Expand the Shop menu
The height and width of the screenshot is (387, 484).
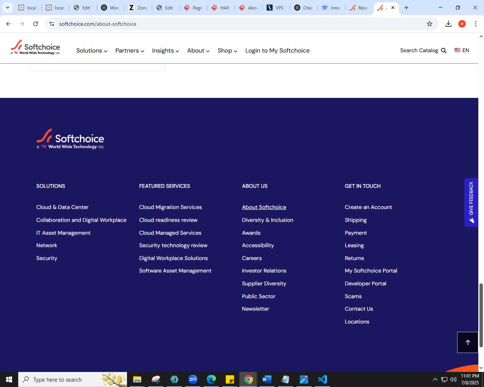point(228,51)
